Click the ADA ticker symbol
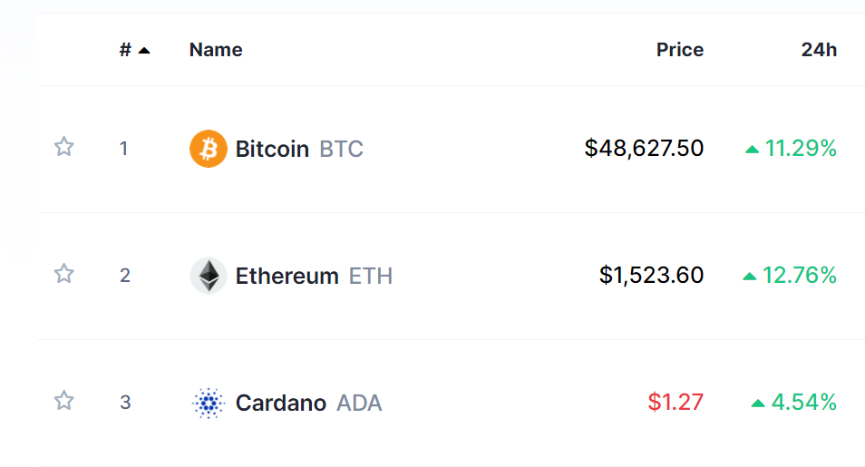 360,403
